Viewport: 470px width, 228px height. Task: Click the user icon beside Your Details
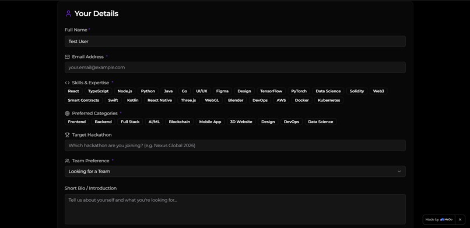(x=68, y=14)
